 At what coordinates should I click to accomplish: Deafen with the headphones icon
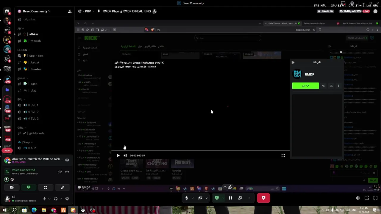56,199
